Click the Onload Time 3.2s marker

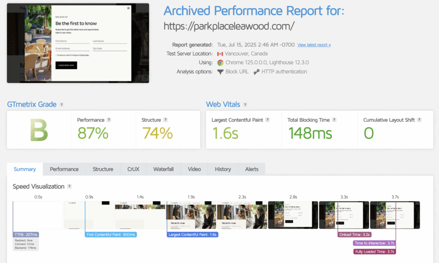[x=355, y=235]
